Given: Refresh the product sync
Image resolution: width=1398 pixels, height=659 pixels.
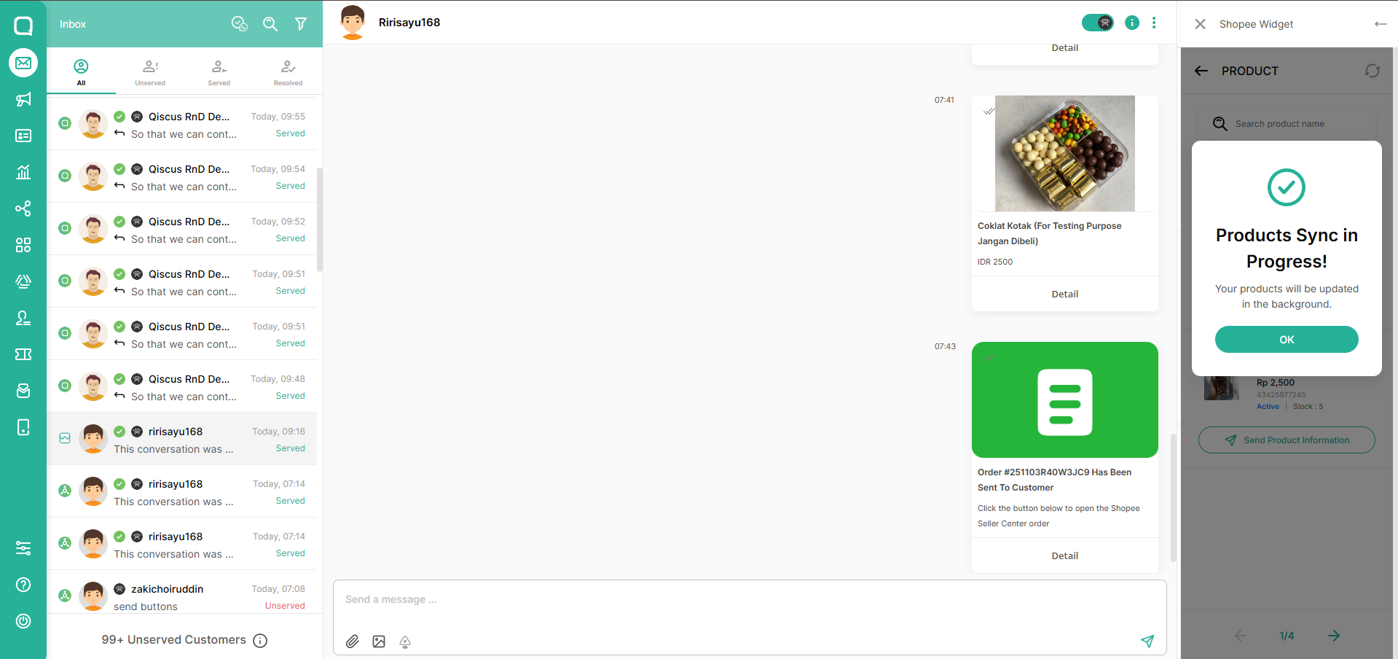Looking at the screenshot, I should 1373,71.
